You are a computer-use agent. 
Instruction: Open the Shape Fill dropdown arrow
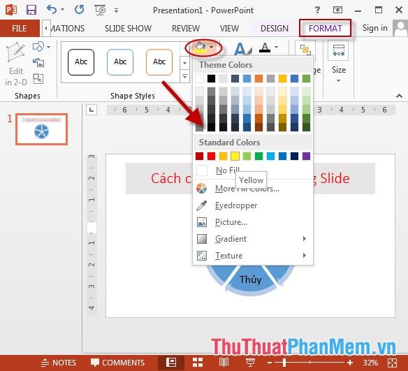click(x=212, y=47)
